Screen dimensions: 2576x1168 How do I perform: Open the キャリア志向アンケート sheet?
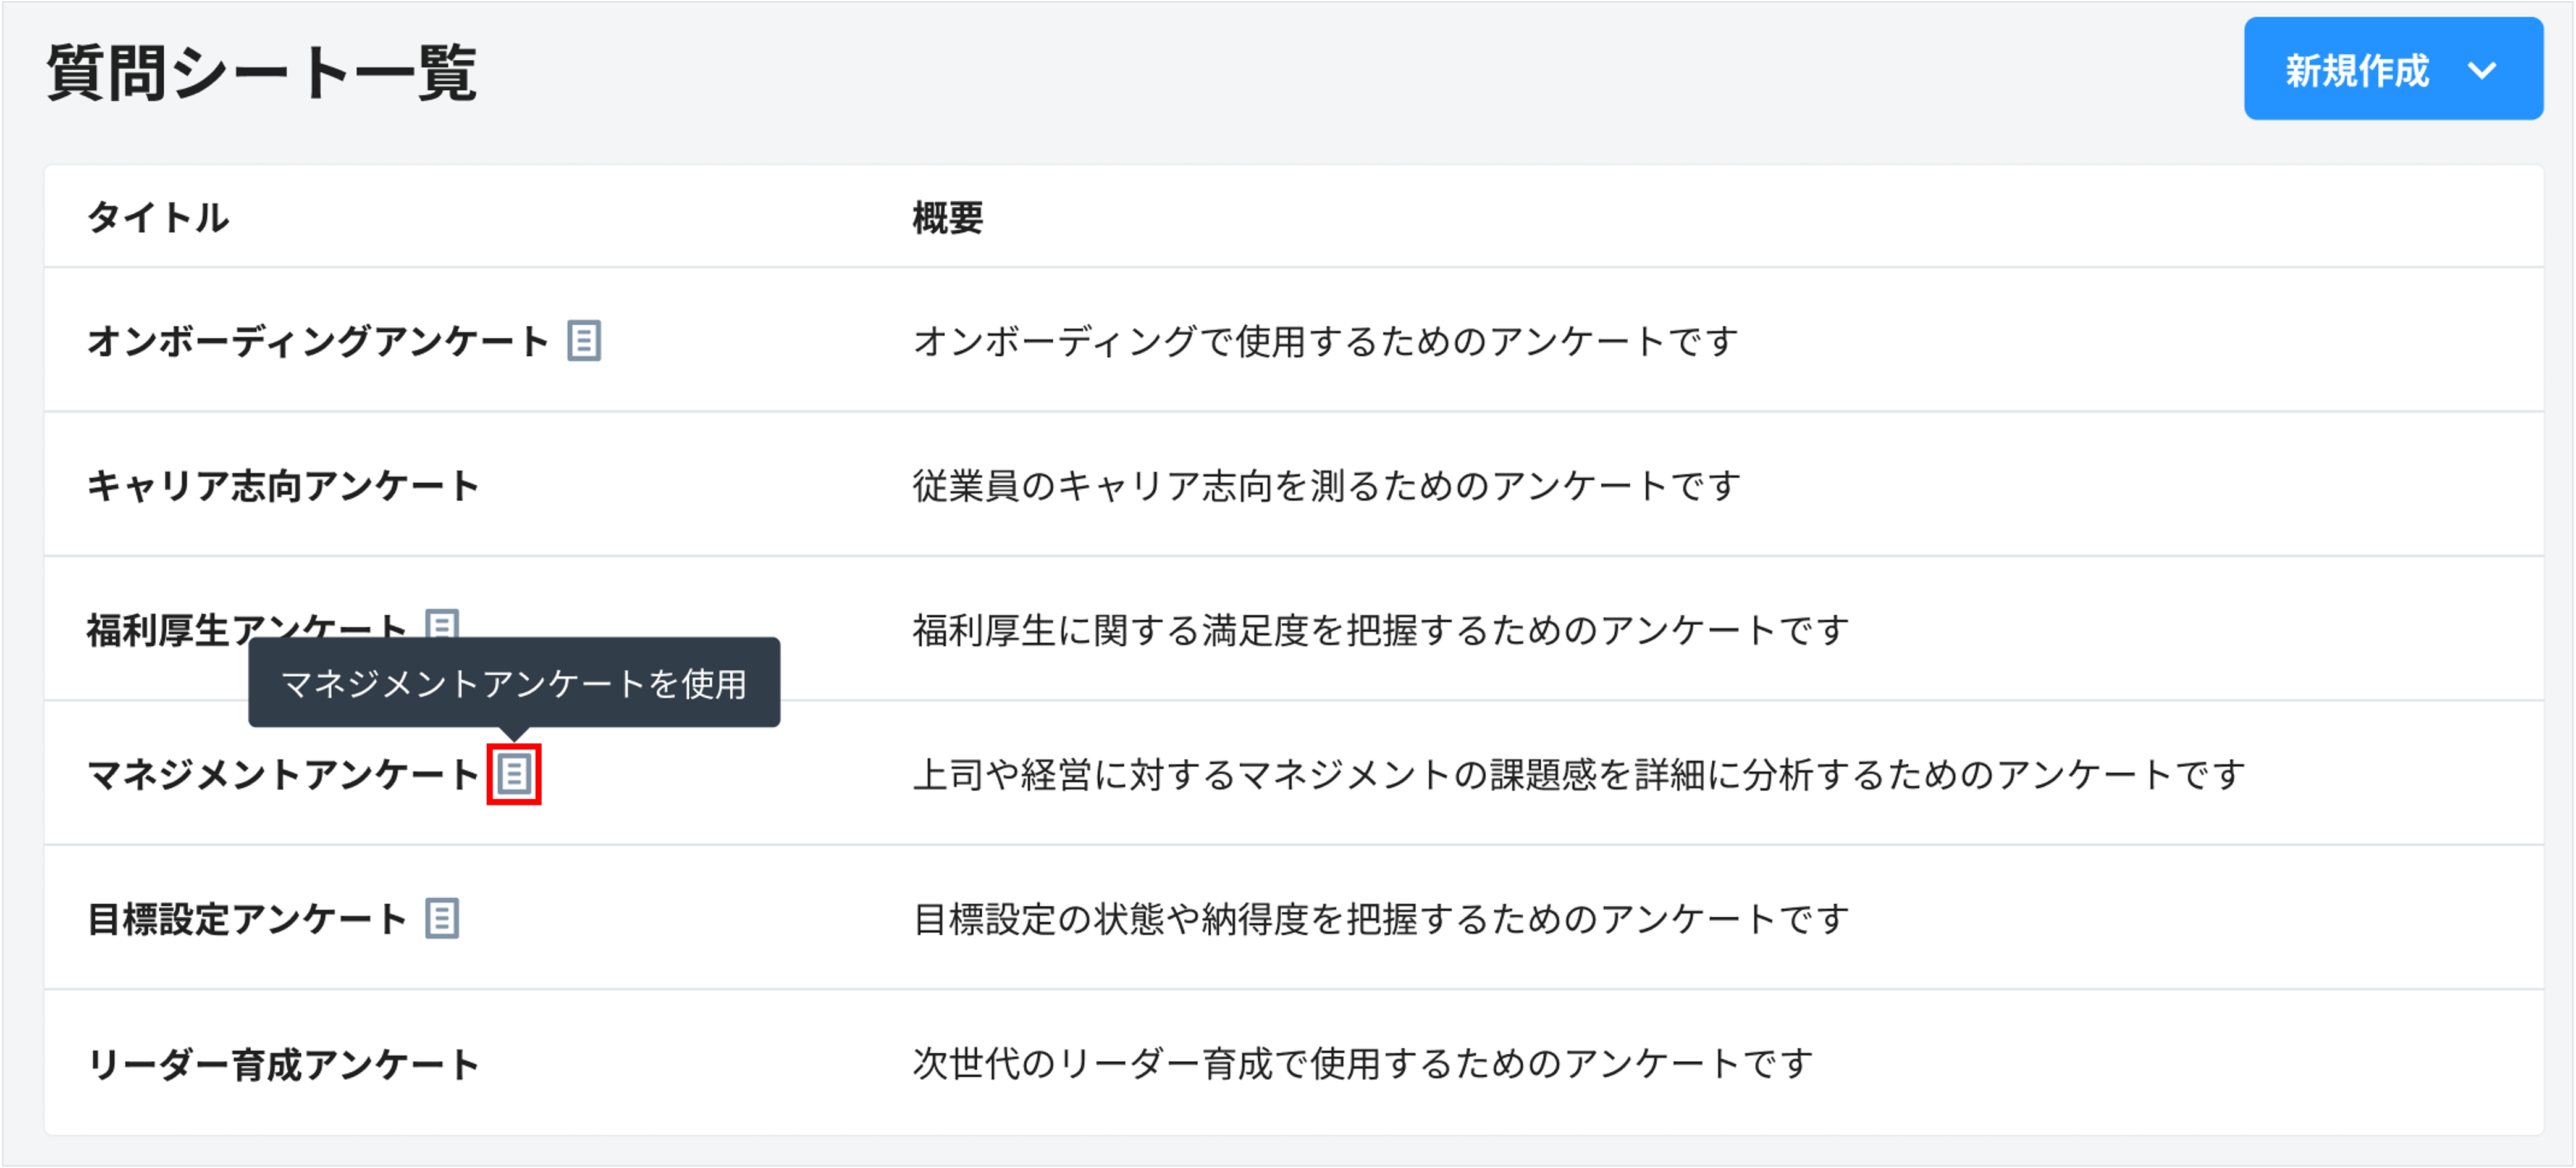[x=283, y=485]
